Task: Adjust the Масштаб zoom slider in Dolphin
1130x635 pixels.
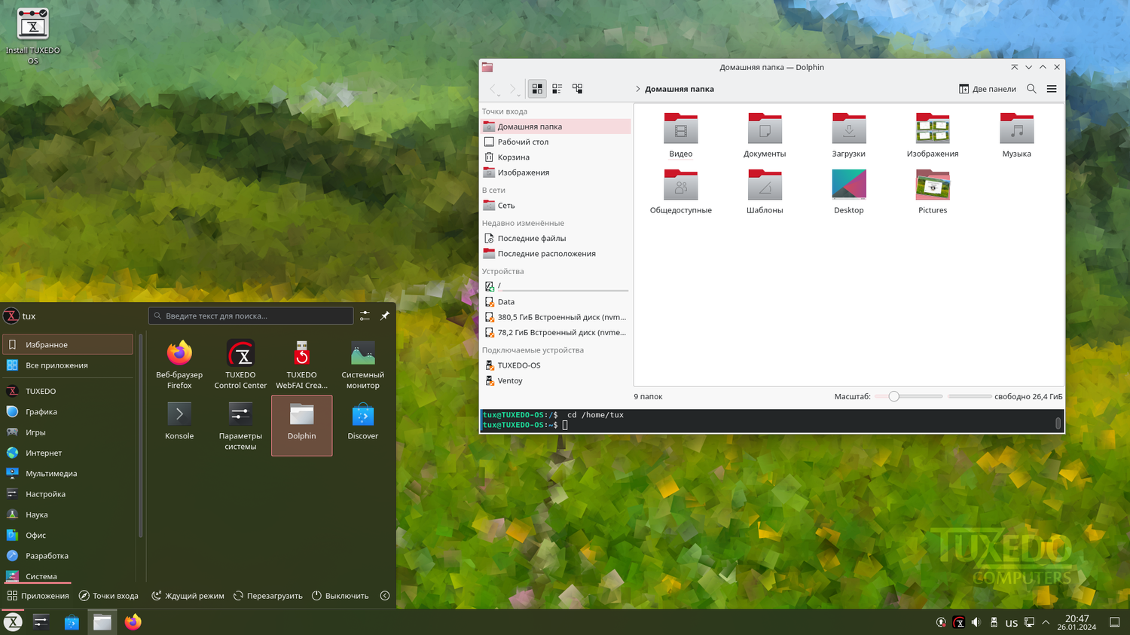Action: (909, 396)
